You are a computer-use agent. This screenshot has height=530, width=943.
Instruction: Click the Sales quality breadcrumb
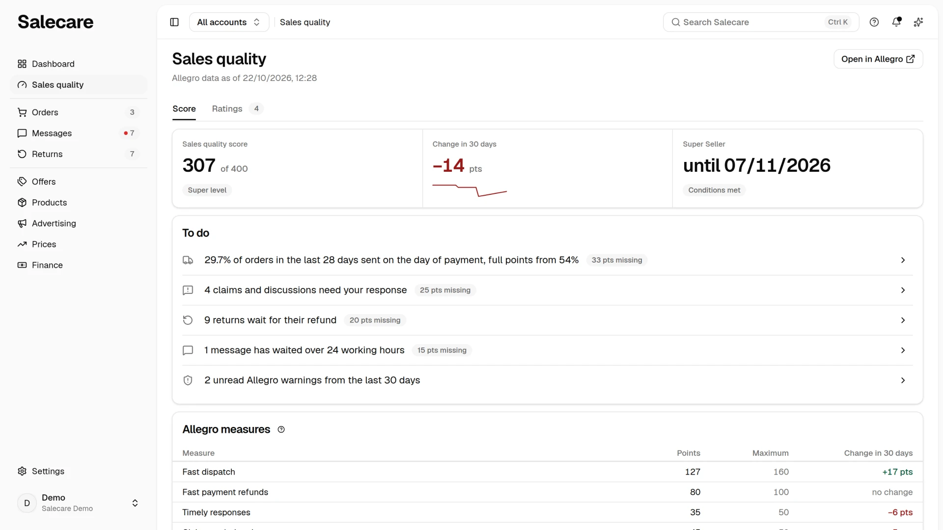pos(305,22)
